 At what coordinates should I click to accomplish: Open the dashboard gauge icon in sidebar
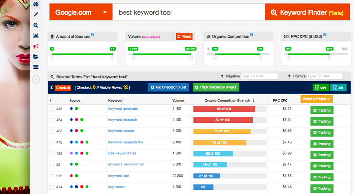tap(35, 4)
